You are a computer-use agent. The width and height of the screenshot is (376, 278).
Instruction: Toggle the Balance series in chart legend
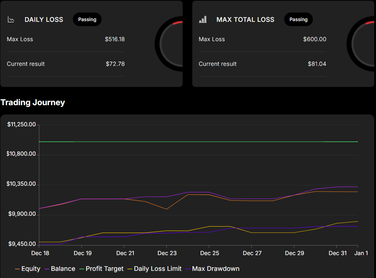point(60,269)
